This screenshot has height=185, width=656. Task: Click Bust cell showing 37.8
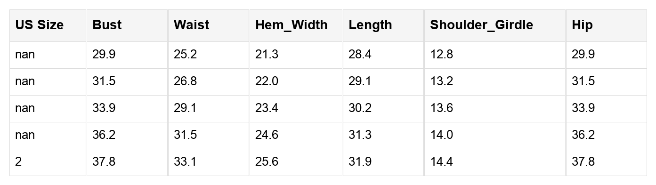pos(127,162)
